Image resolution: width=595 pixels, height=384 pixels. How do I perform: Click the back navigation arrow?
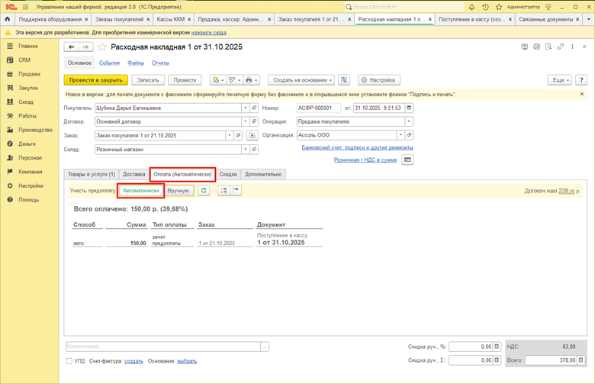(x=72, y=47)
